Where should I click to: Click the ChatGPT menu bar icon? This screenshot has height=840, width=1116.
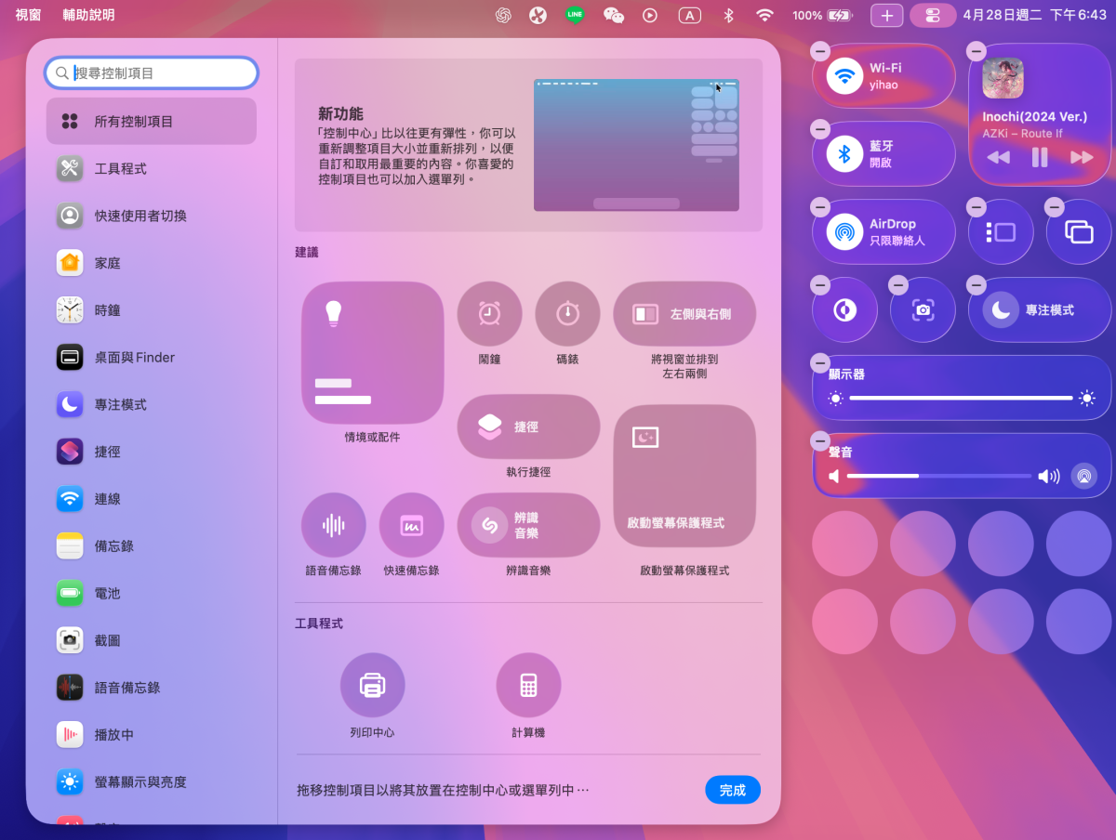(x=503, y=15)
